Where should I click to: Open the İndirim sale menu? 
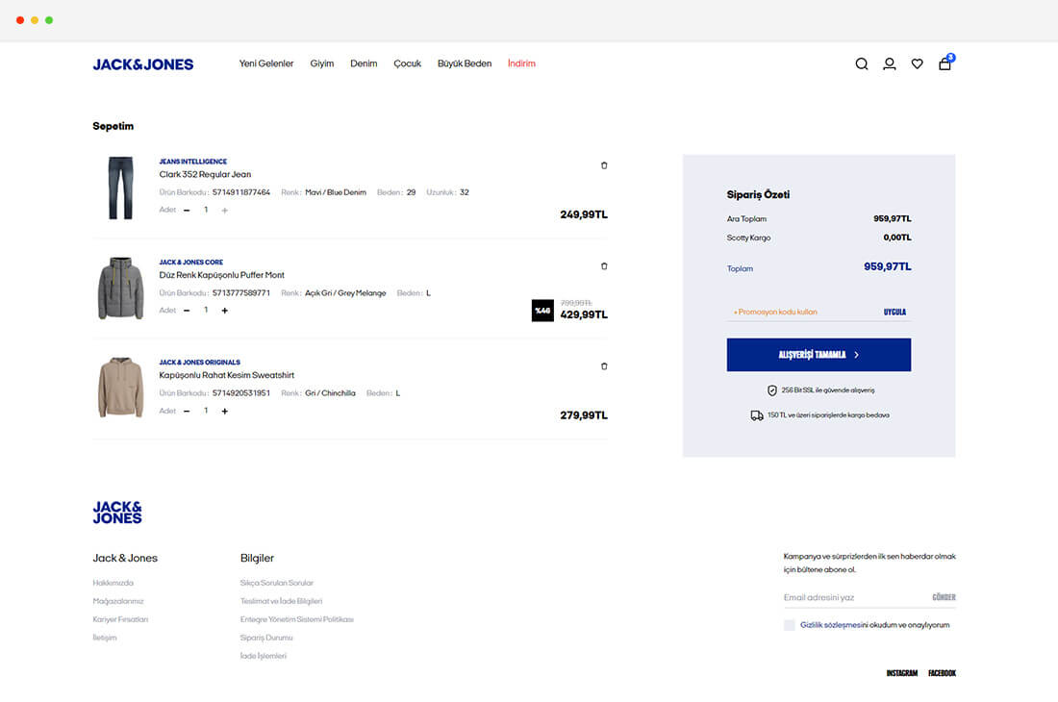521,63
